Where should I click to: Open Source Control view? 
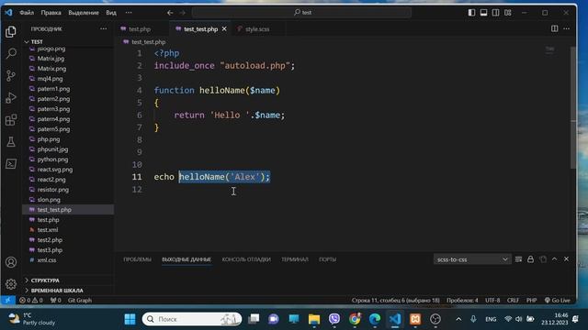coord(11,75)
